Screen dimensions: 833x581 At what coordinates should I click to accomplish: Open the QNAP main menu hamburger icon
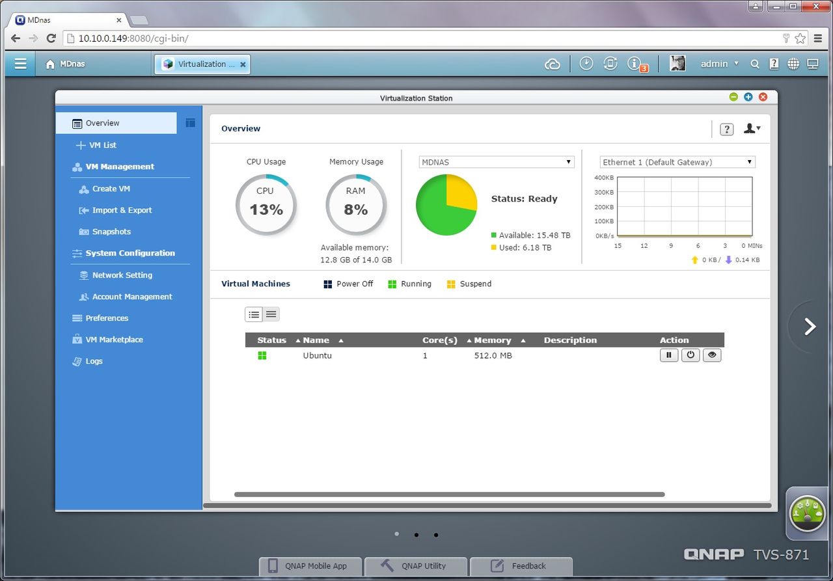(20, 64)
